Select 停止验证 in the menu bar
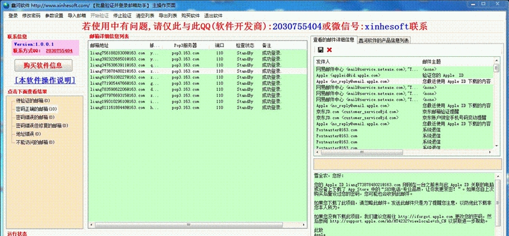This screenshot has height=236, width=509. [x=122, y=16]
